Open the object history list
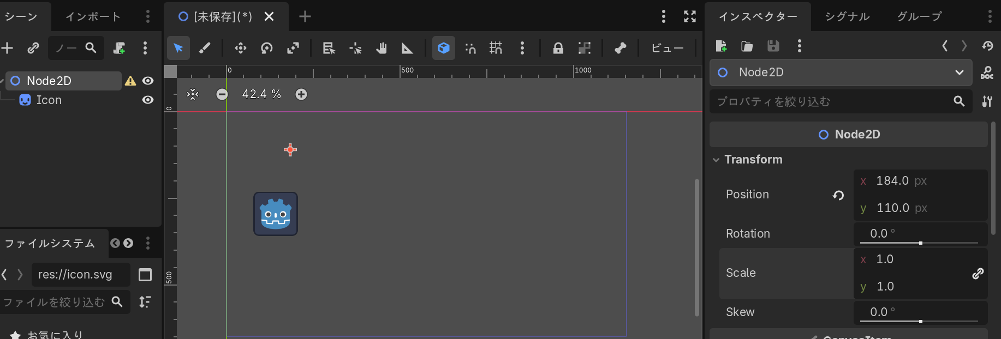 point(987,46)
